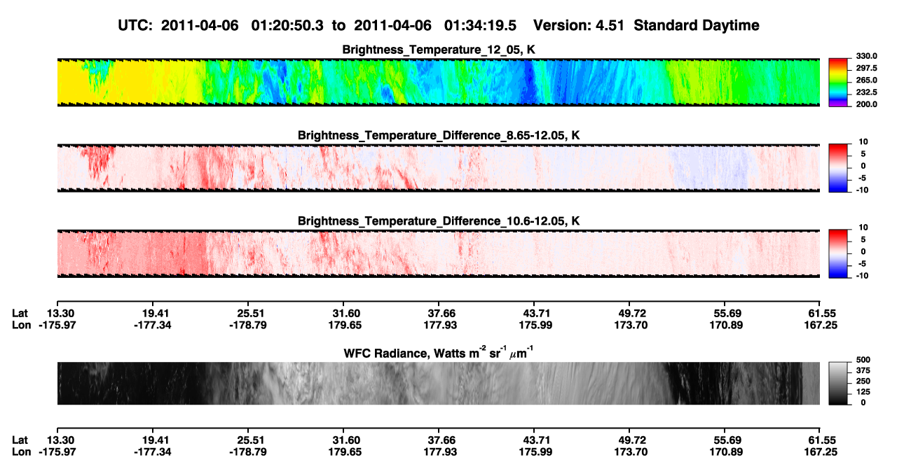The height and width of the screenshot is (467, 911).
Task: Click the start time 01:20:50.3 in the header
Action: coord(289,26)
